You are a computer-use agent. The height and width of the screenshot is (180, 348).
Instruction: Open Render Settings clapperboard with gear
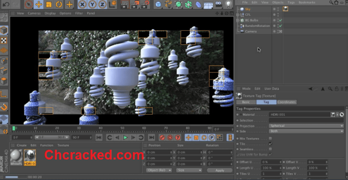pos(145,4)
